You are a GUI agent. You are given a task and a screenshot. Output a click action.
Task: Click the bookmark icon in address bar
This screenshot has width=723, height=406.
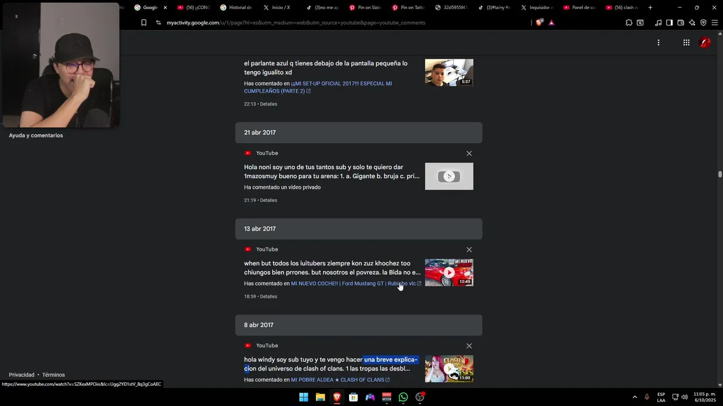(x=143, y=23)
